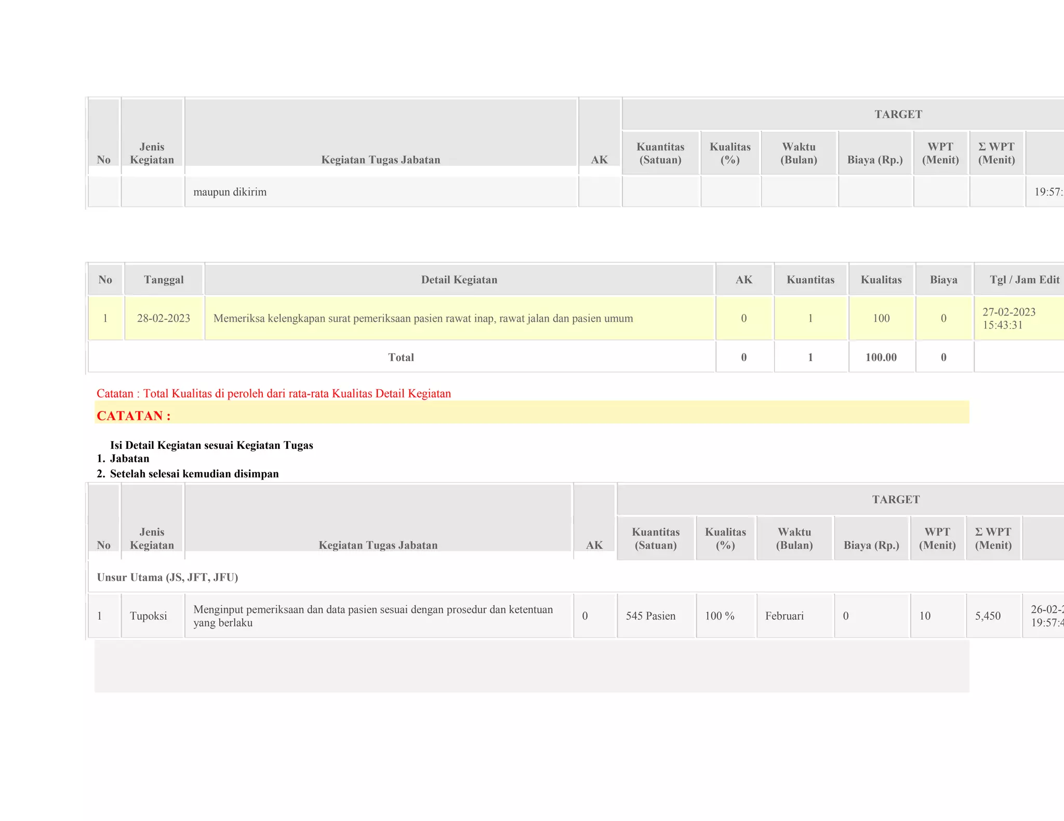1064x821 pixels.
Task: Click the 27-02-2023 15:43:31 edit timestamp
Action: tap(1008, 318)
